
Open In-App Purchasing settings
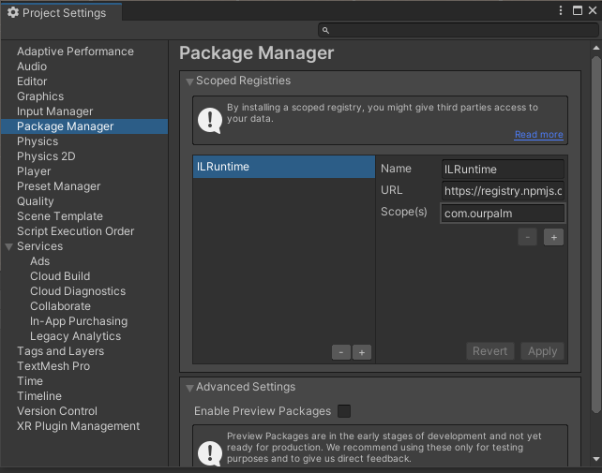pos(79,320)
